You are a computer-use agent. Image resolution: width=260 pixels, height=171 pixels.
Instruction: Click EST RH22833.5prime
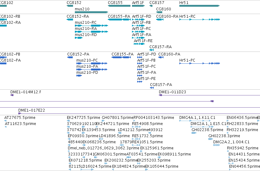(x=242, y=124)
